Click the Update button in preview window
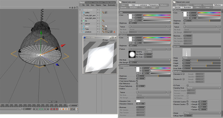This screenshot has width=223, height=118. click(x=112, y=40)
